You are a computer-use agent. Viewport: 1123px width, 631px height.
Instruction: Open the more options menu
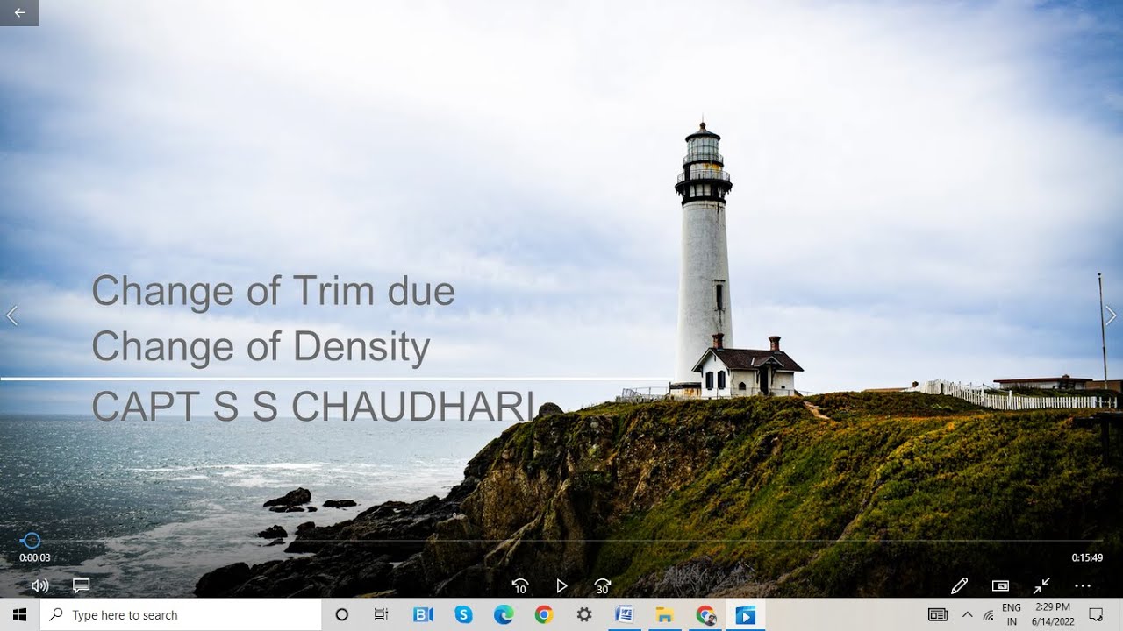[1083, 585]
